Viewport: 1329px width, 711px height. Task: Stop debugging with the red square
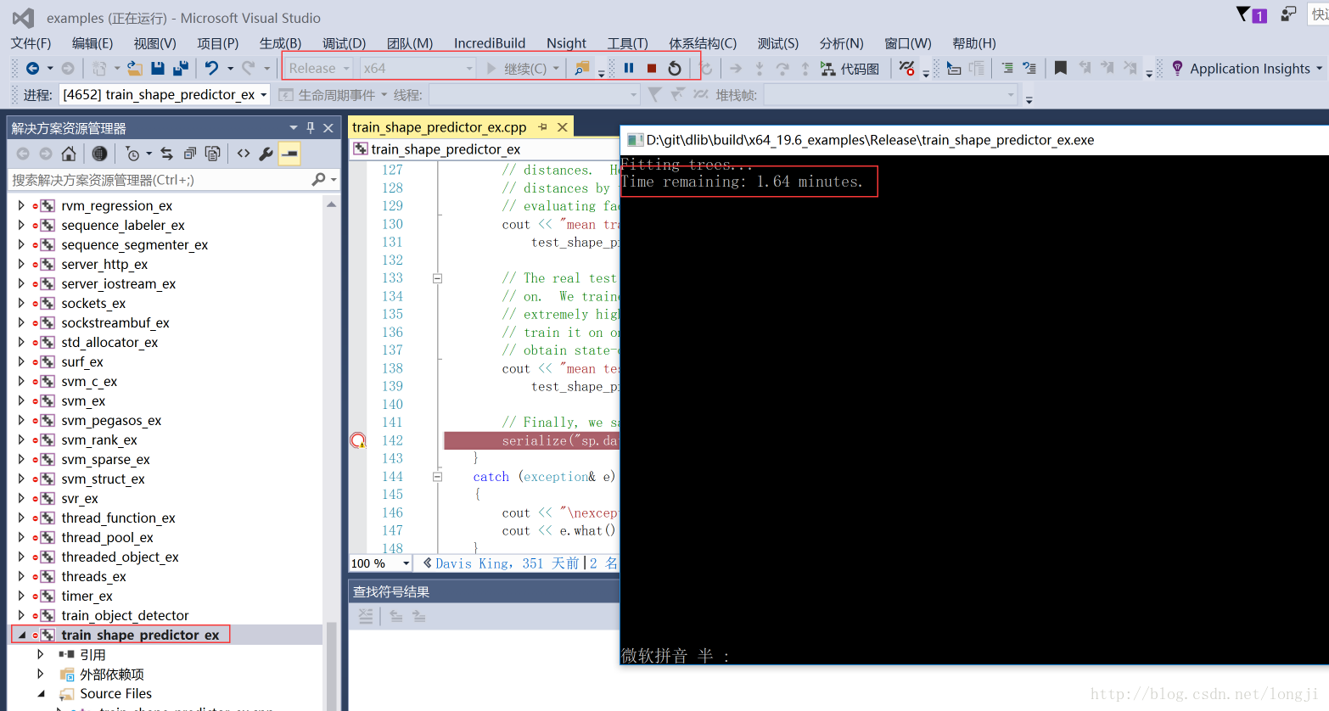[x=652, y=68]
